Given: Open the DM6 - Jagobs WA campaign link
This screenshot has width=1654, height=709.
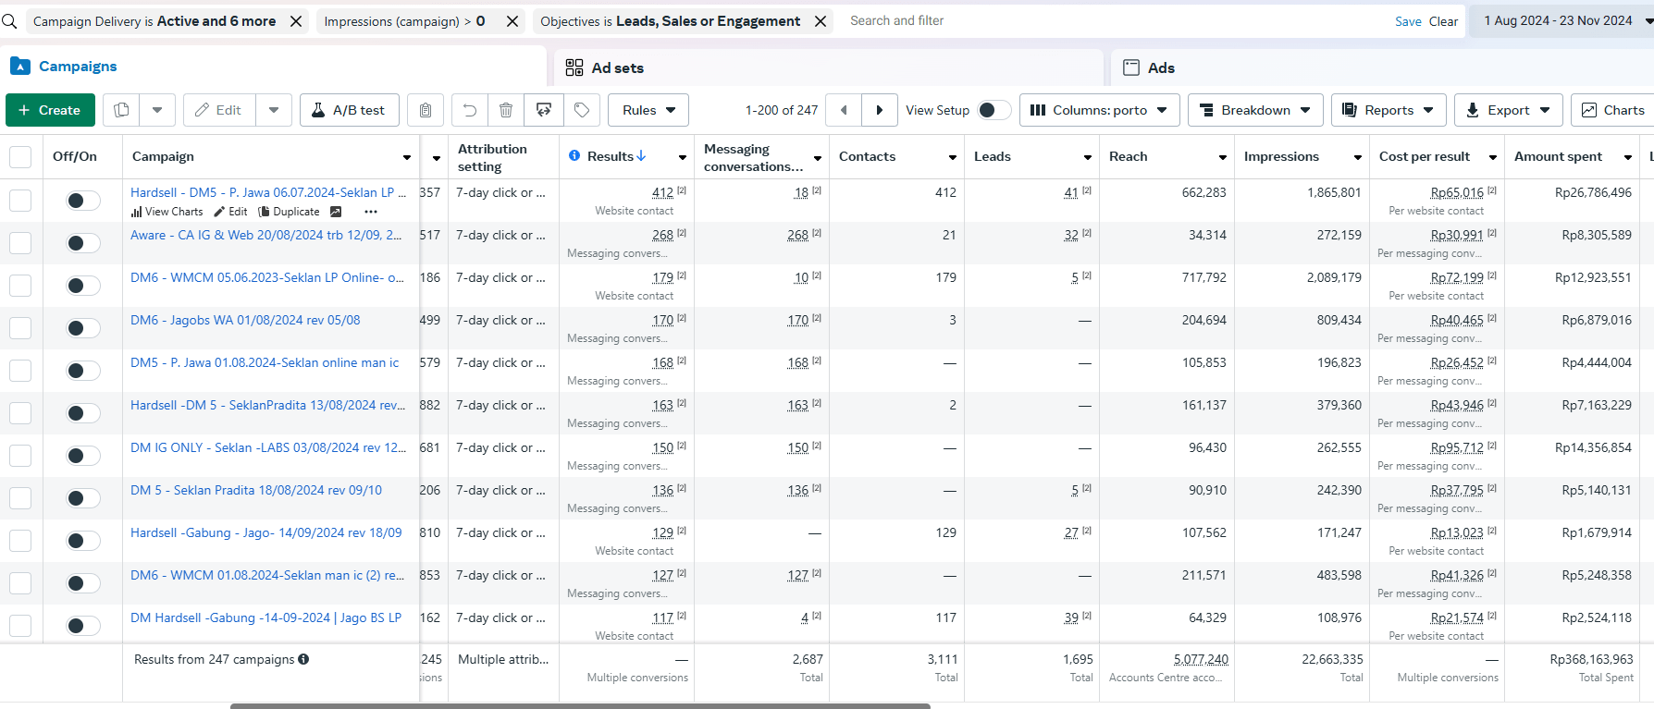Looking at the screenshot, I should coord(245,320).
